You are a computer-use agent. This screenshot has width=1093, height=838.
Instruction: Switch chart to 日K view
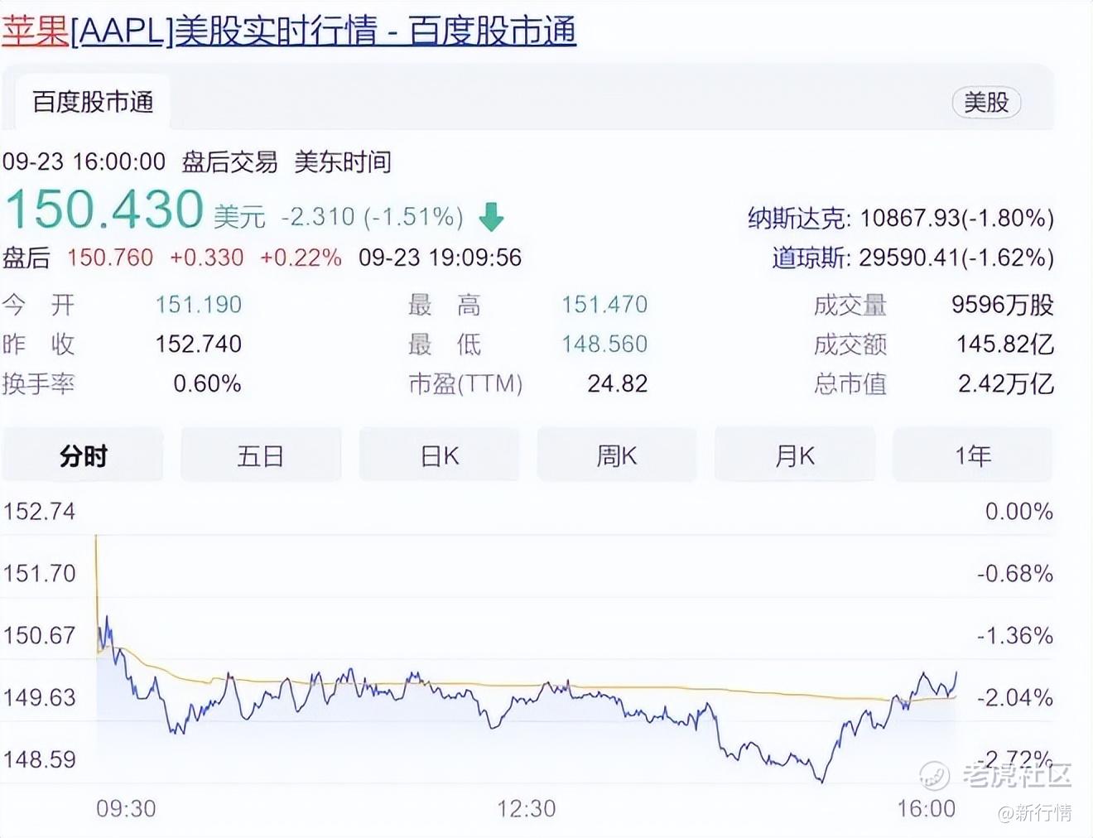pos(440,455)
